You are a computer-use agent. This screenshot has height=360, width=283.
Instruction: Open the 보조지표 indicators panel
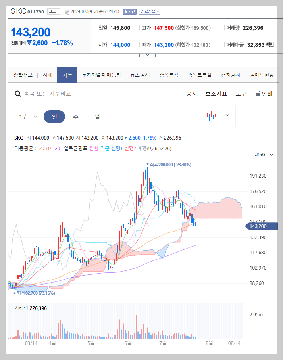(216, 94)
